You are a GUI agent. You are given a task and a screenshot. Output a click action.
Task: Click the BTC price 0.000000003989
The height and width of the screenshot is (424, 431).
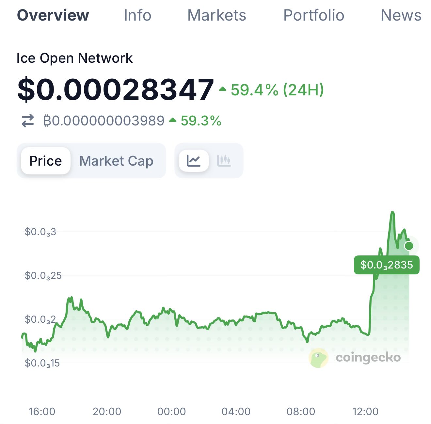pos(104,121)
